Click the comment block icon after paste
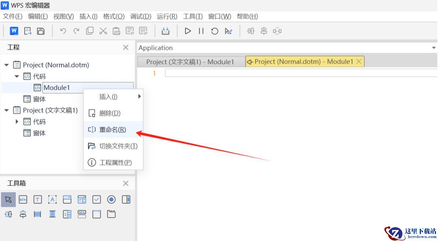Screen dimensions: 438x241 130,31
